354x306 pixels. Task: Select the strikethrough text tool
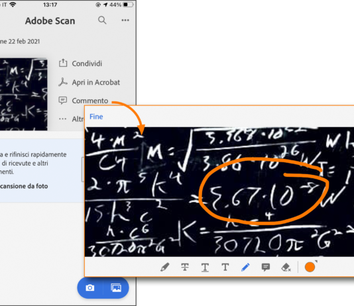[x=185, y=267]
